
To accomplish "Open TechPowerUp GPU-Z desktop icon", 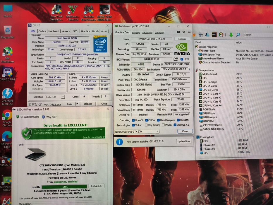I will (x=6, y=184).
